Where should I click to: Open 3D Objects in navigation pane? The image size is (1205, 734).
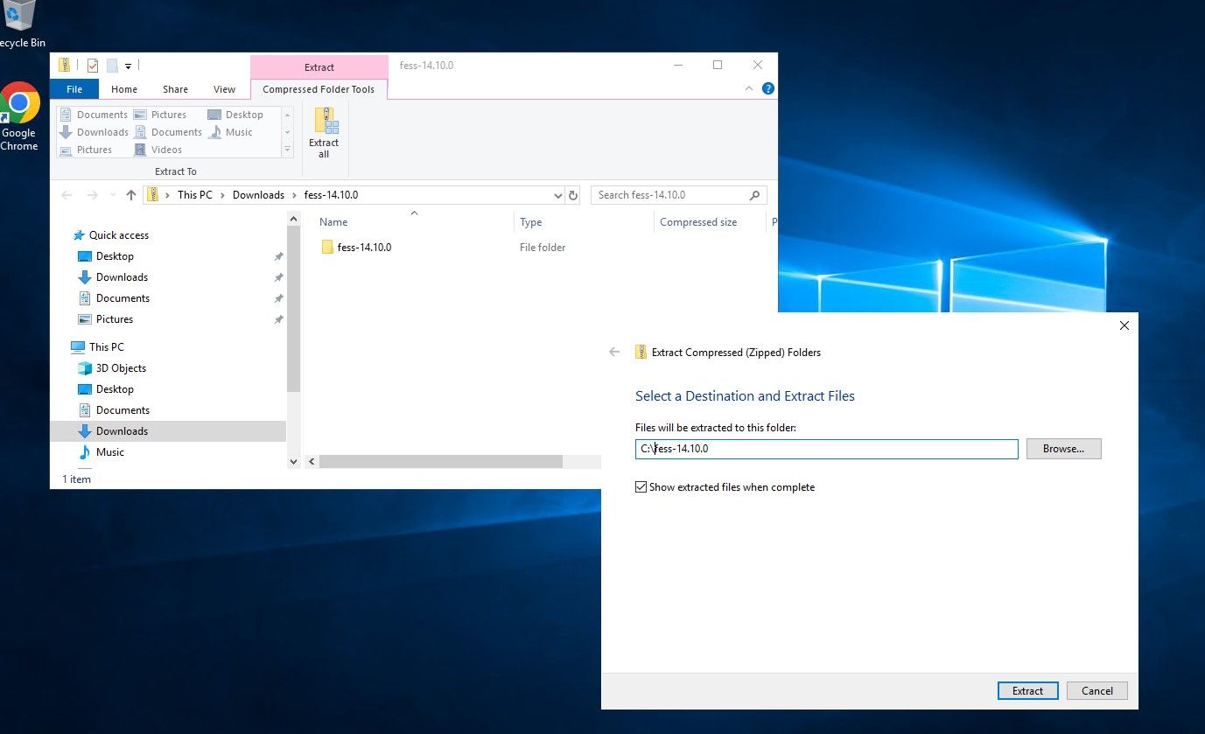tap(121, 368)
